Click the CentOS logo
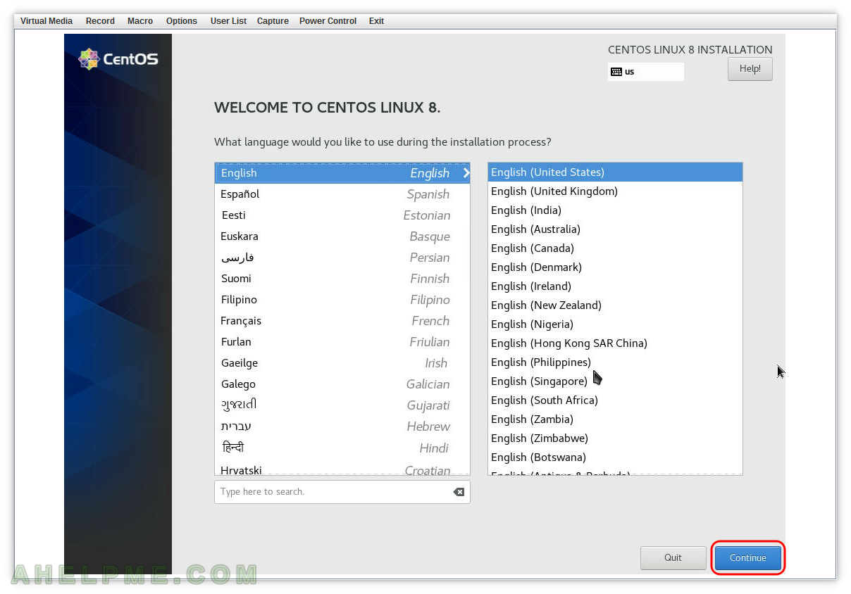 click(x=118, y=59)
